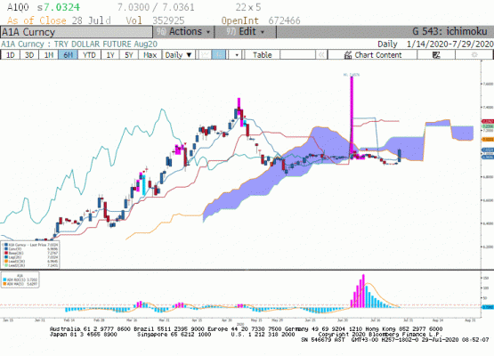This screenshot has height=356, width=494.
Task: Open the chart annotation edit icon
Action: click(x=436, y=55)
